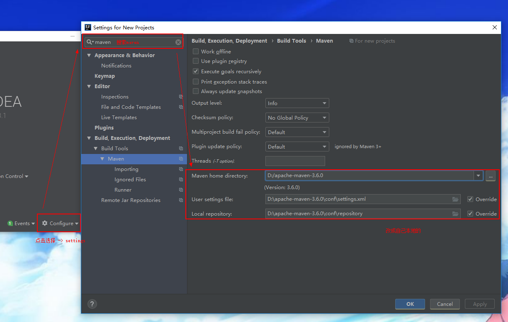Open Runner under Maven
508x322 pixels.
click(x=123, y=190)
